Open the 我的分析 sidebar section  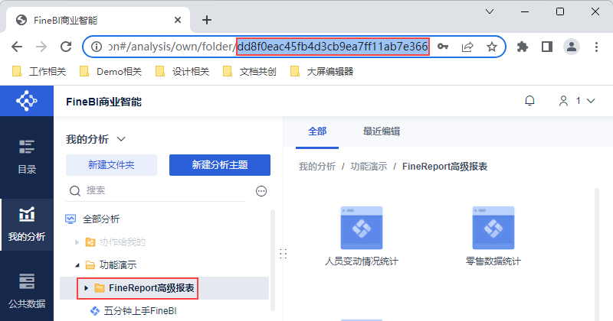tap(27, 224)
